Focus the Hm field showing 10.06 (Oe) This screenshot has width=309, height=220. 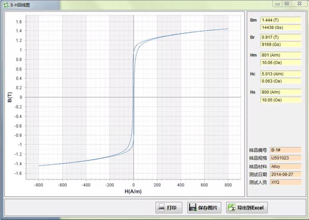280,62
